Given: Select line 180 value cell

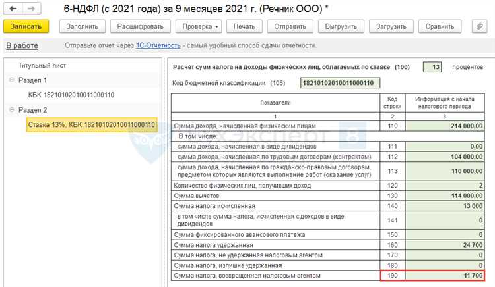Looking at the screenshot, I should pos(445,265).
